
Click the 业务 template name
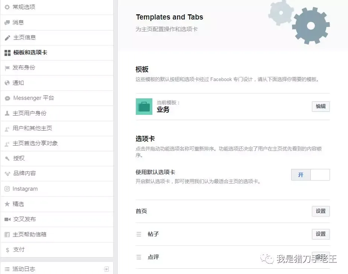[163, 110]
